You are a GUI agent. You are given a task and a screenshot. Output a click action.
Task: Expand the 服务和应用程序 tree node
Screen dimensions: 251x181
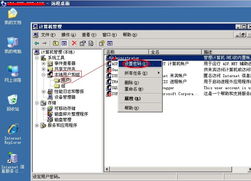click(x=37, y=126)
